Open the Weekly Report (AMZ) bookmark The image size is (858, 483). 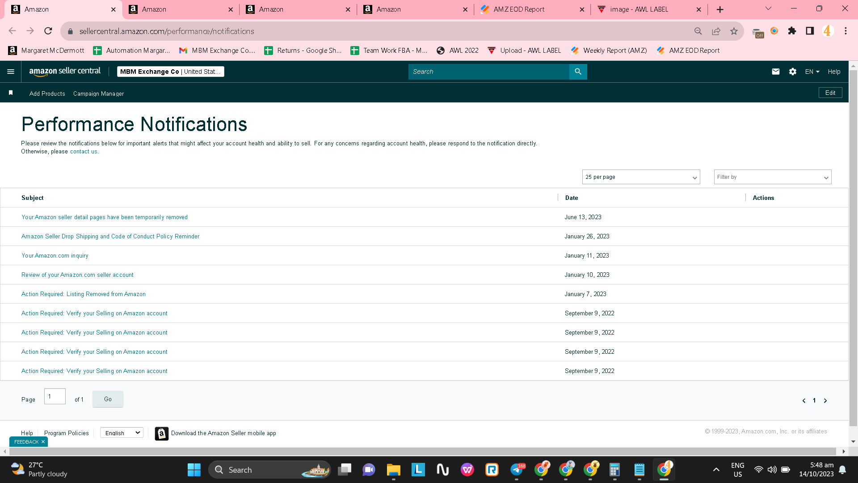click(x=609, y=51)
